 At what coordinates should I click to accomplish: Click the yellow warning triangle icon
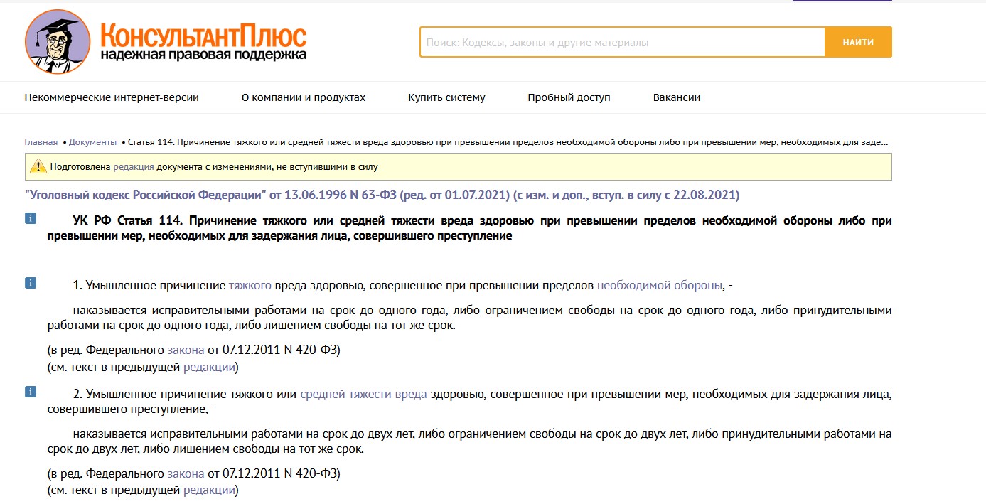(38, 167)
